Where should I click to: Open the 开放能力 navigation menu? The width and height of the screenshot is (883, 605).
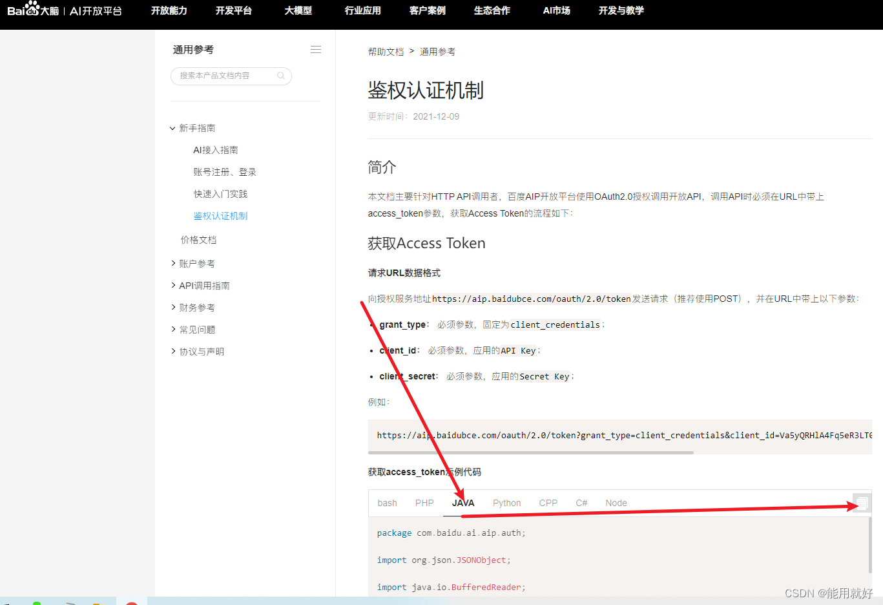tap(169, 10)
